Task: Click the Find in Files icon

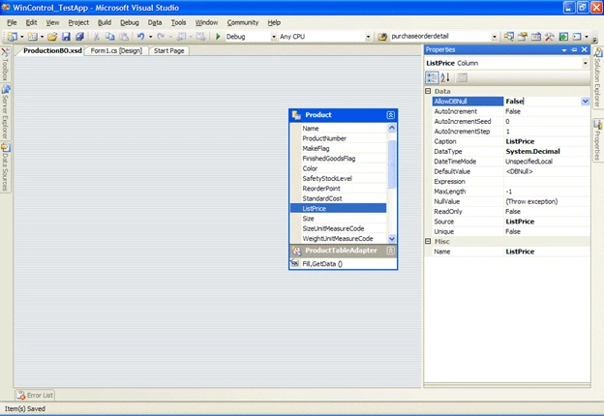Action: click(382, 37)
